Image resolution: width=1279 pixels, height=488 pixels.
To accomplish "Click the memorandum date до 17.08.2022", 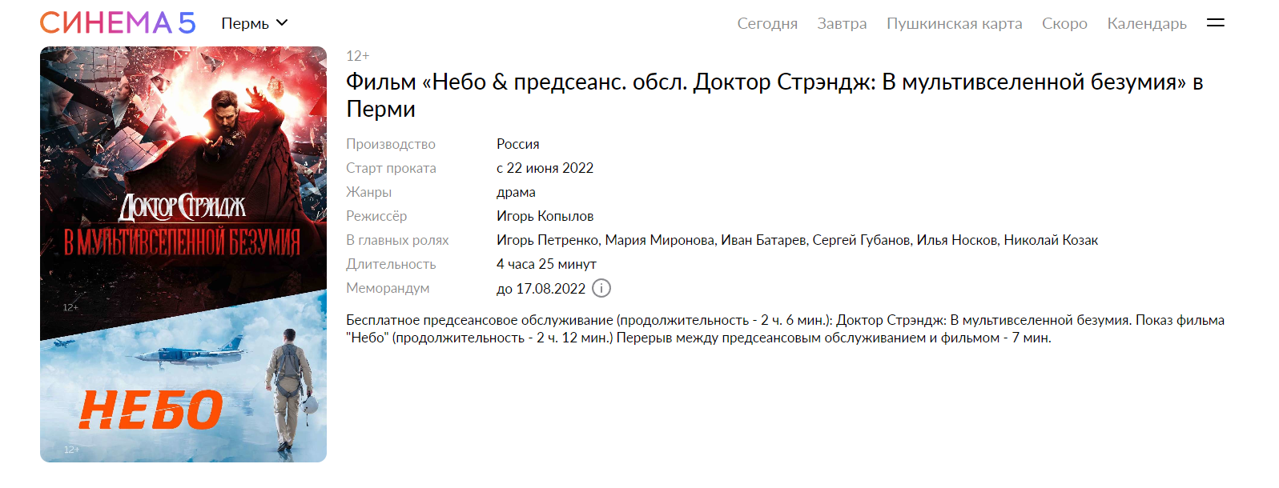I will click(x=541, y=288).
